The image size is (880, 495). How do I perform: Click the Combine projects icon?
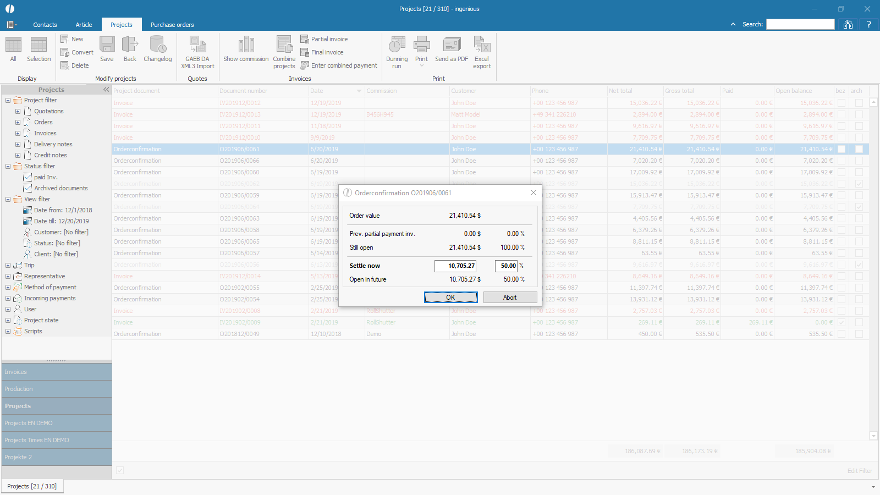pos(284,45)
